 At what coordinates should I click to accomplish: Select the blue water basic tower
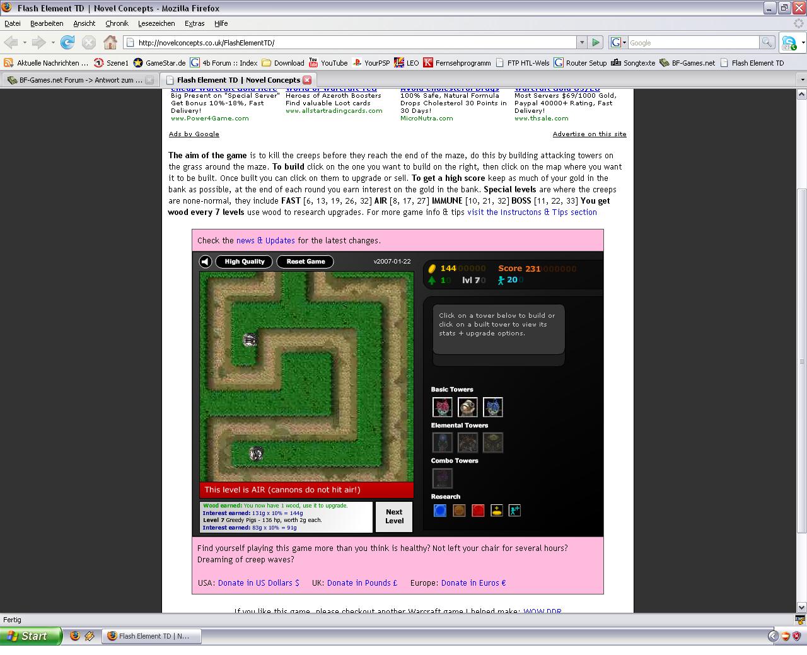pos(493,407)
